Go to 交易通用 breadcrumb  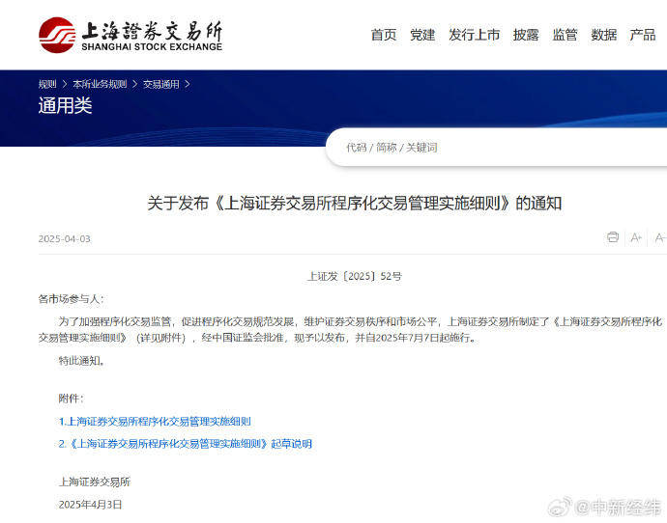161,84
